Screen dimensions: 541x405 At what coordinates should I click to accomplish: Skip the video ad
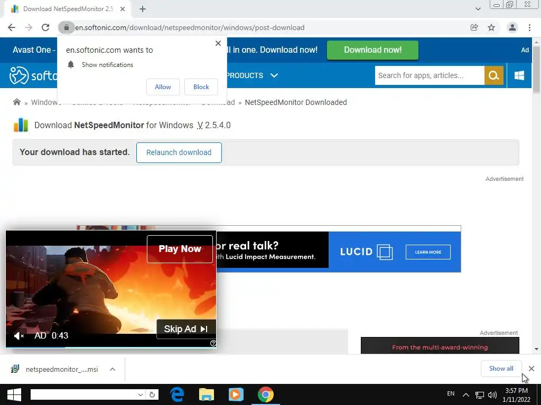186,329
